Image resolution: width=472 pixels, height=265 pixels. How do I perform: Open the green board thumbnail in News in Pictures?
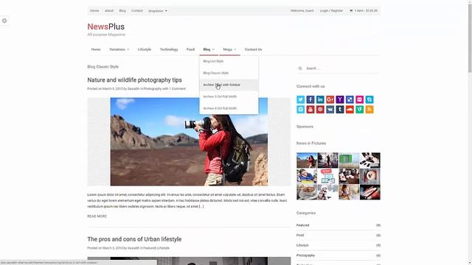349,160
